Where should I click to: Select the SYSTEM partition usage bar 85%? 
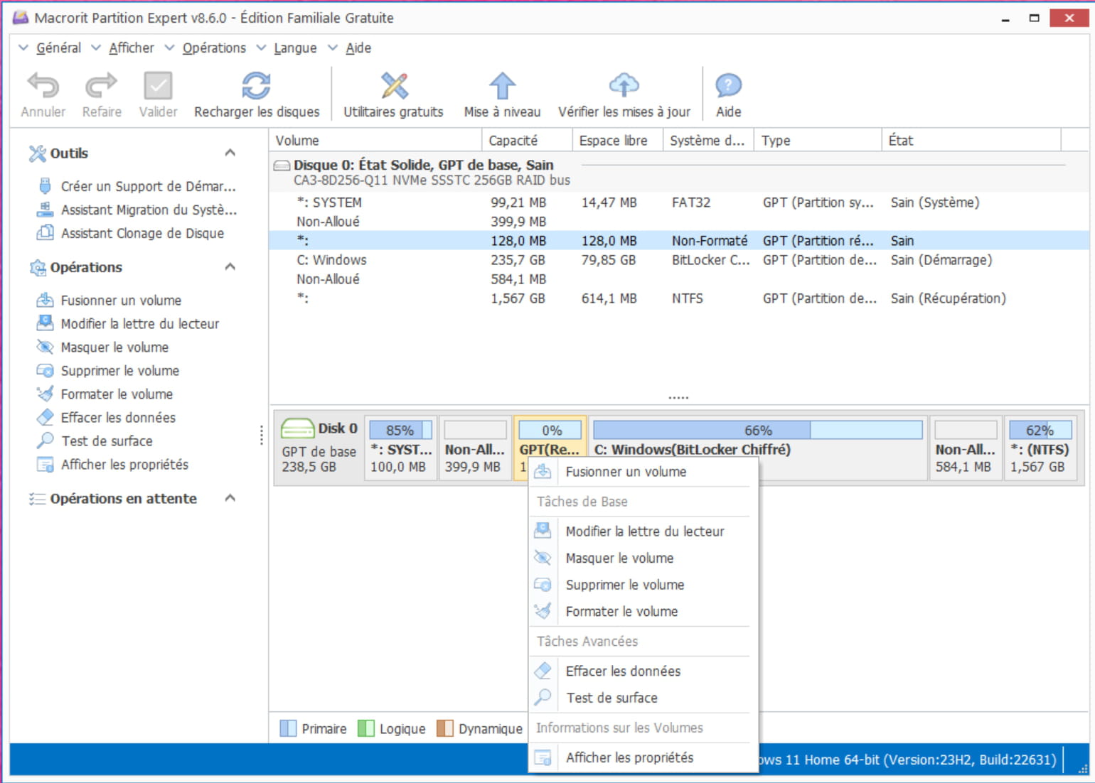pyautogui.click(x=400, y=430)
